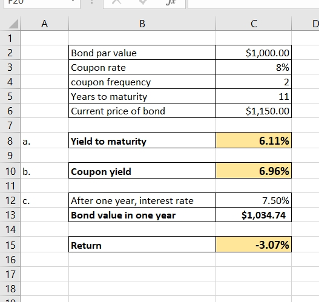
Task: Select row 10 header
Action: pos(10,171)
